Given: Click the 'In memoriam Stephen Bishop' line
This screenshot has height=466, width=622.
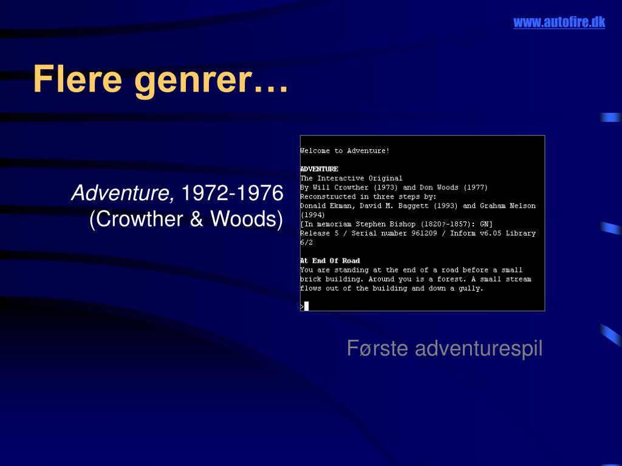Looking at the screenshot, I should point(396,224).
